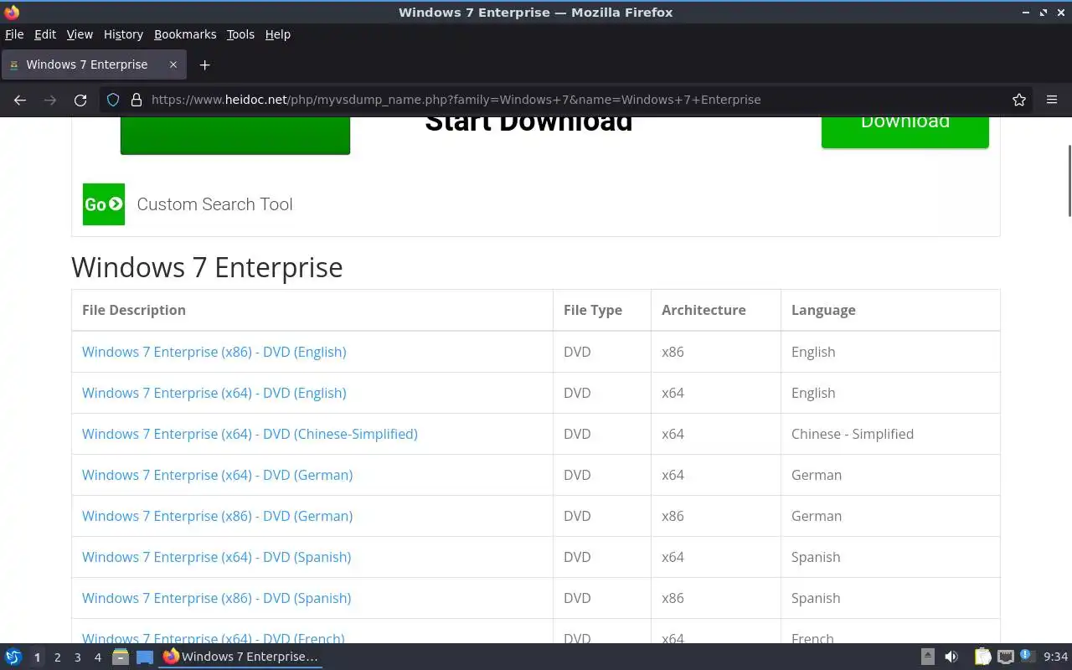Click the vertical page scrollbar thumb
This screenshot has width=1072, height=670.
point(1069,180)
